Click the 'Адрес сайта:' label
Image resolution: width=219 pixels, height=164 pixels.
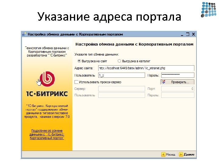pyautogui.click(x=84, y=68)
